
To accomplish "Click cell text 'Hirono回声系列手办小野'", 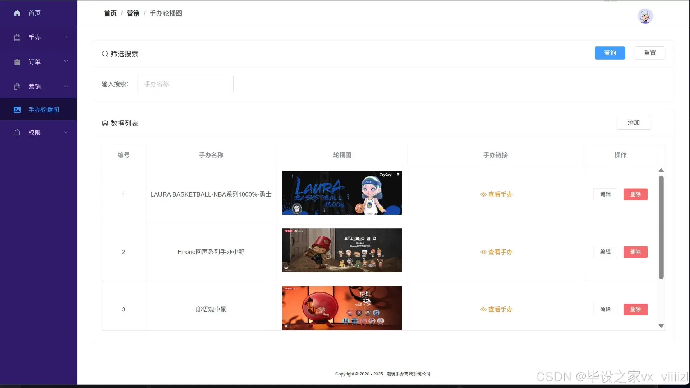I will pos(211,252).
